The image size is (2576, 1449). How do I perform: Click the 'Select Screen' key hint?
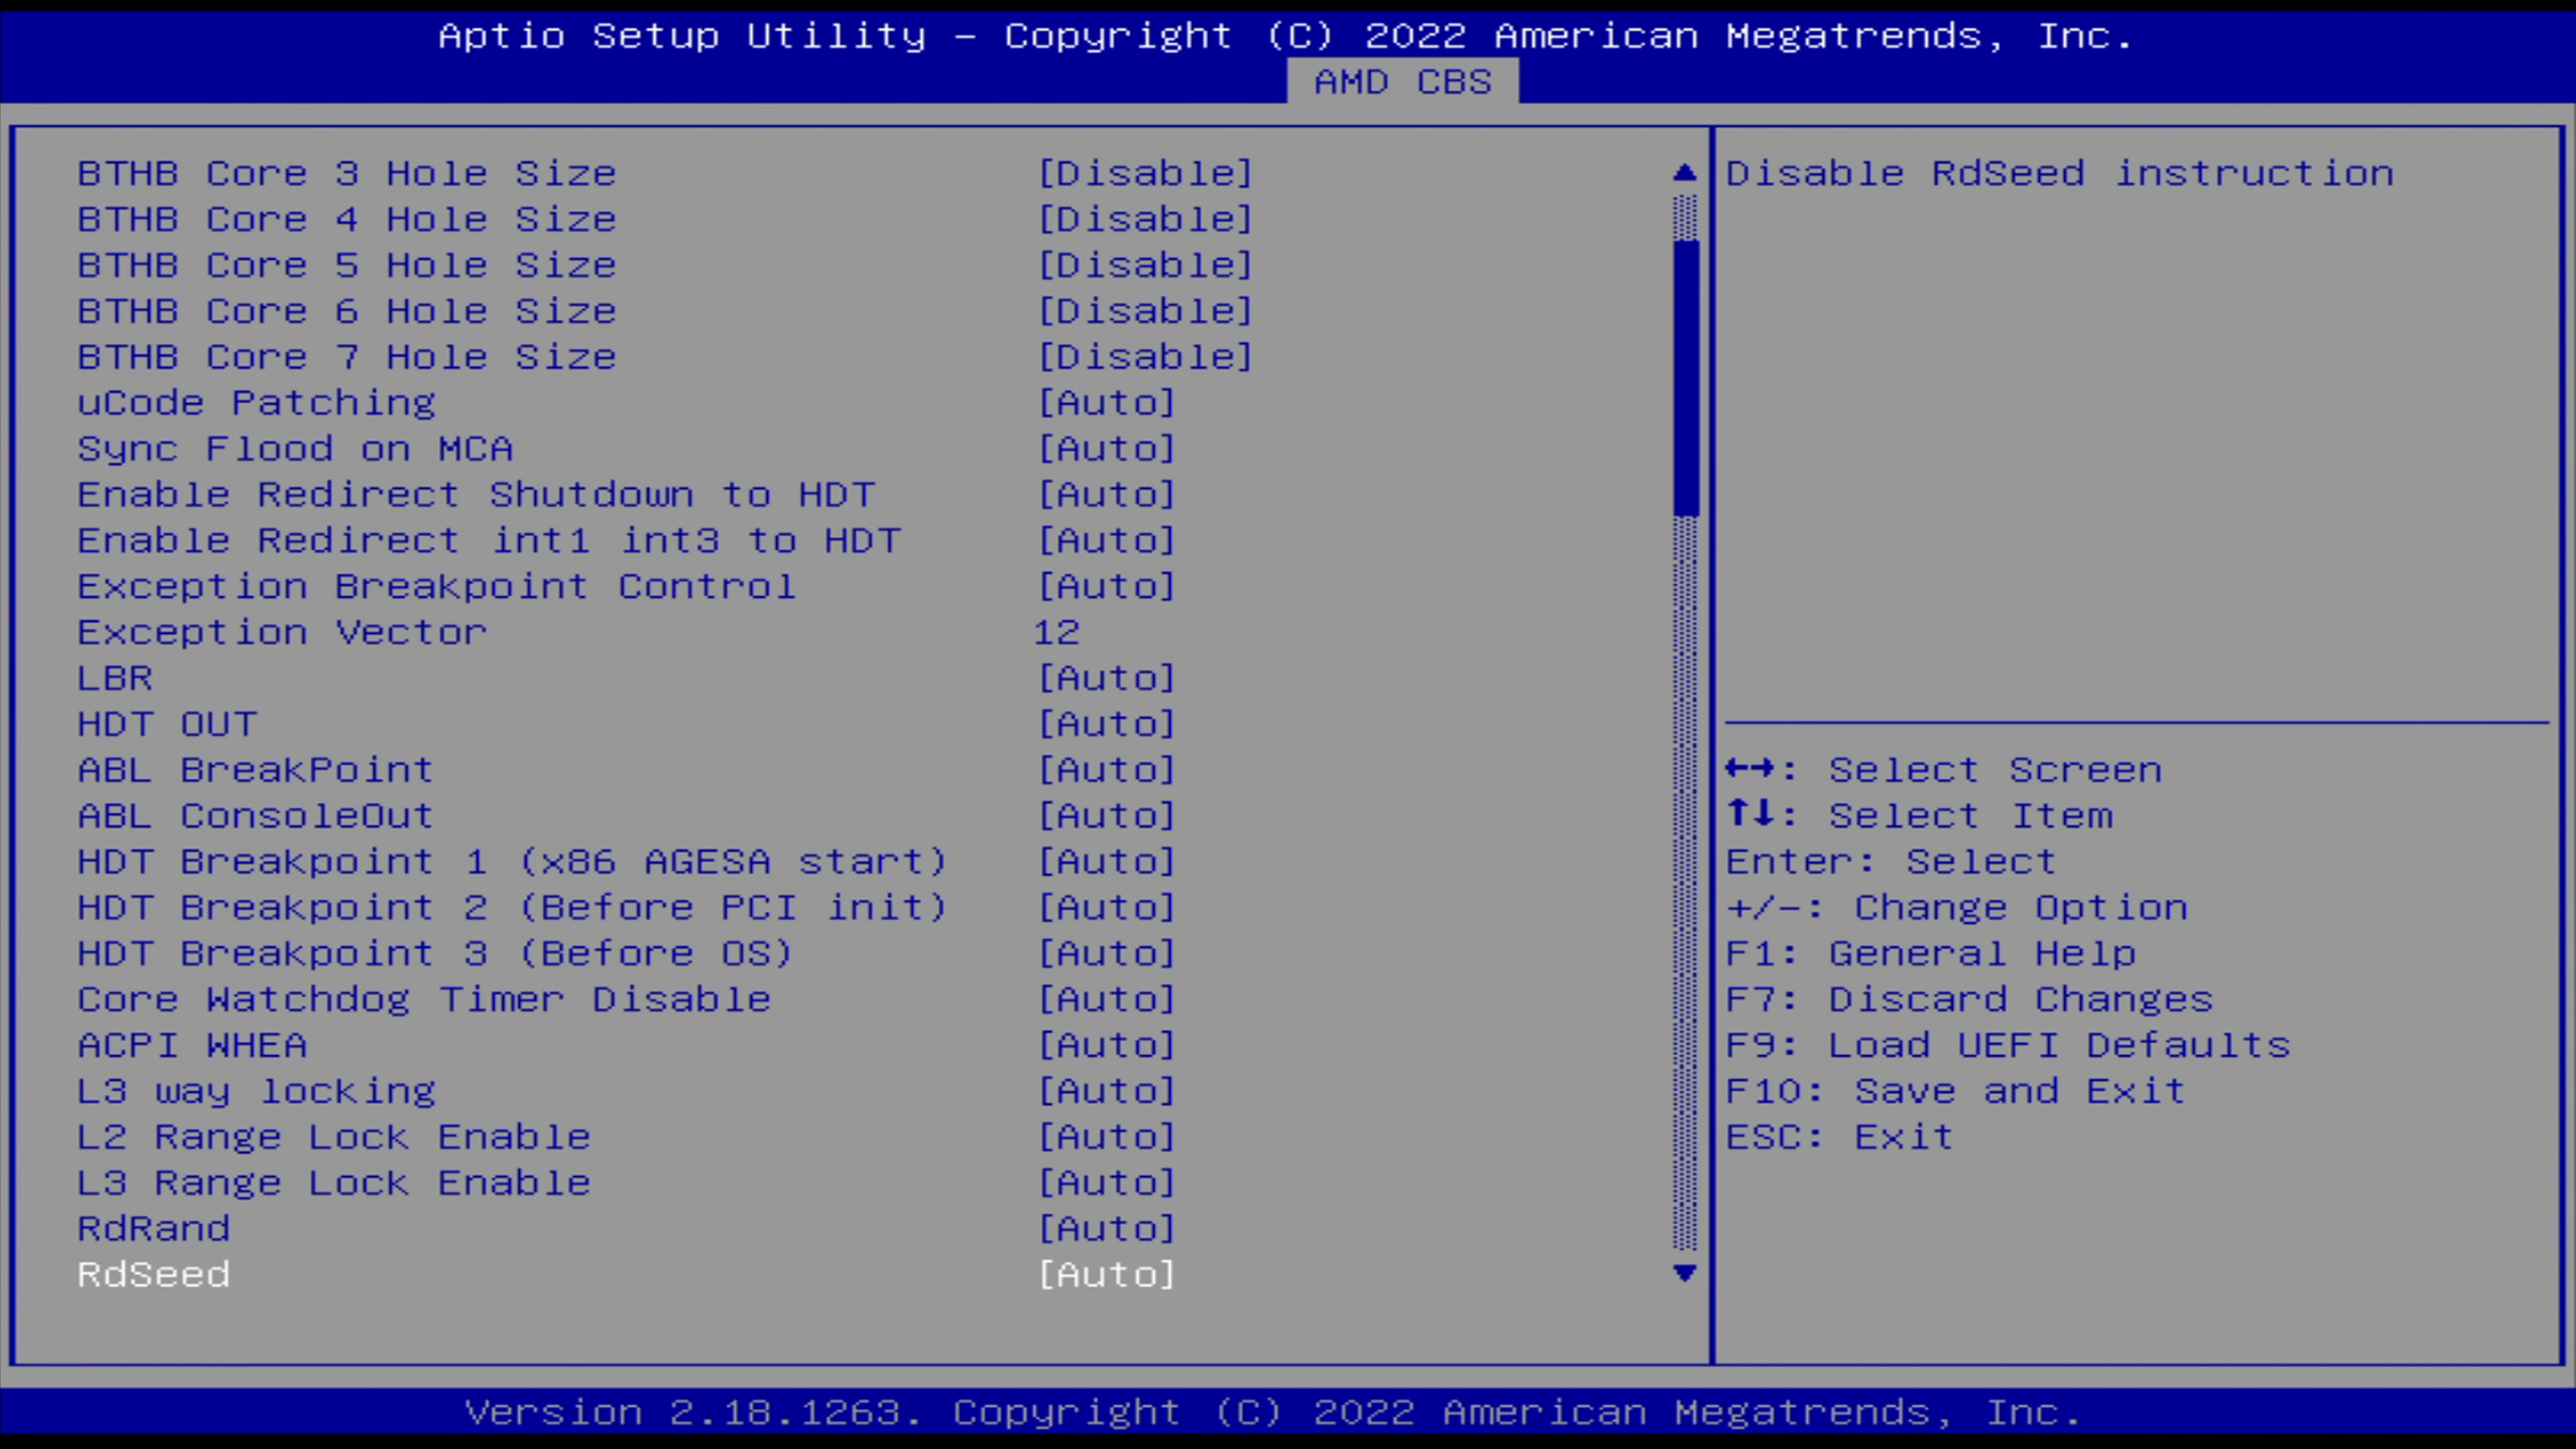pos(1944,770)
